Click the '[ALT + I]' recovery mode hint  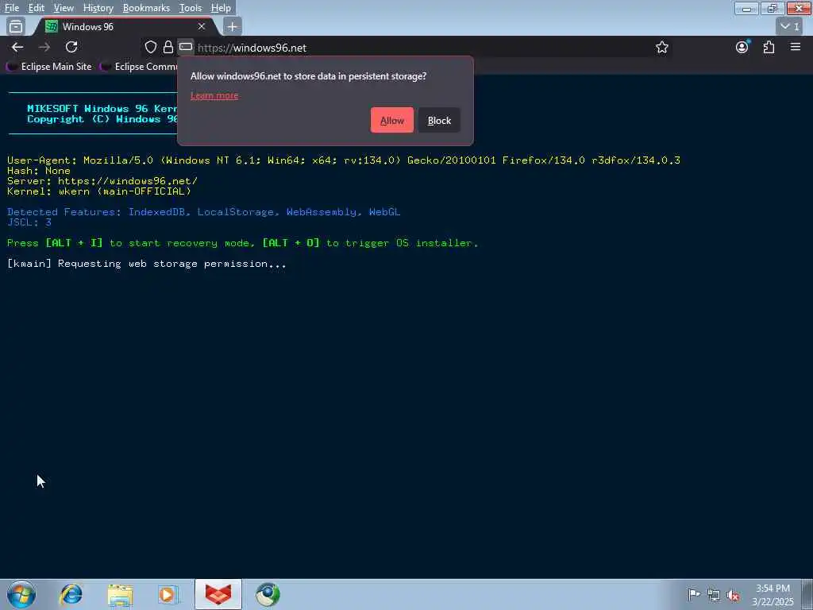coord(74,243)
